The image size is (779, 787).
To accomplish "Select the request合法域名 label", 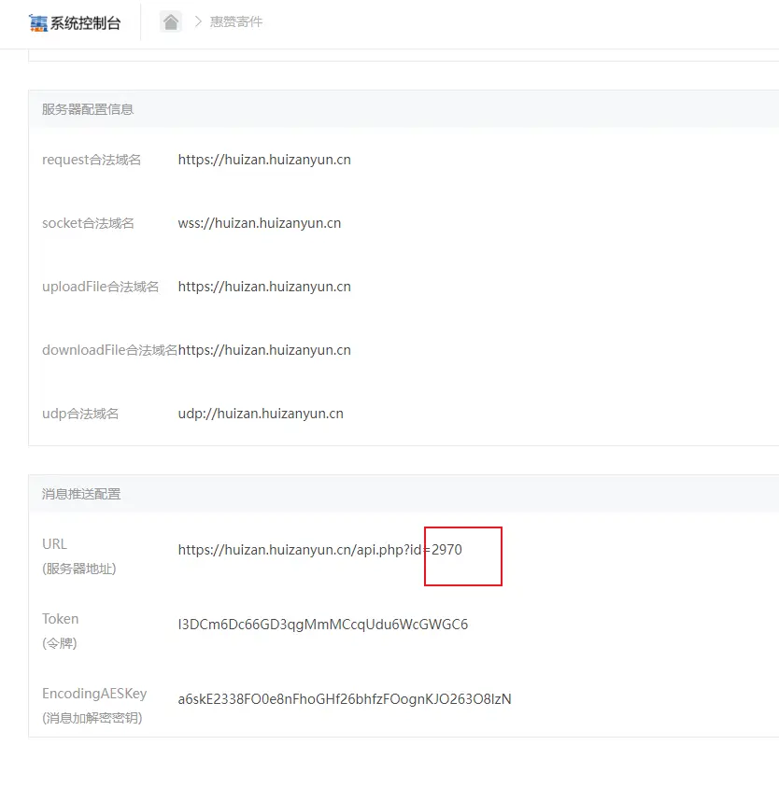I will pyautogui.click(x=92, y=160).
